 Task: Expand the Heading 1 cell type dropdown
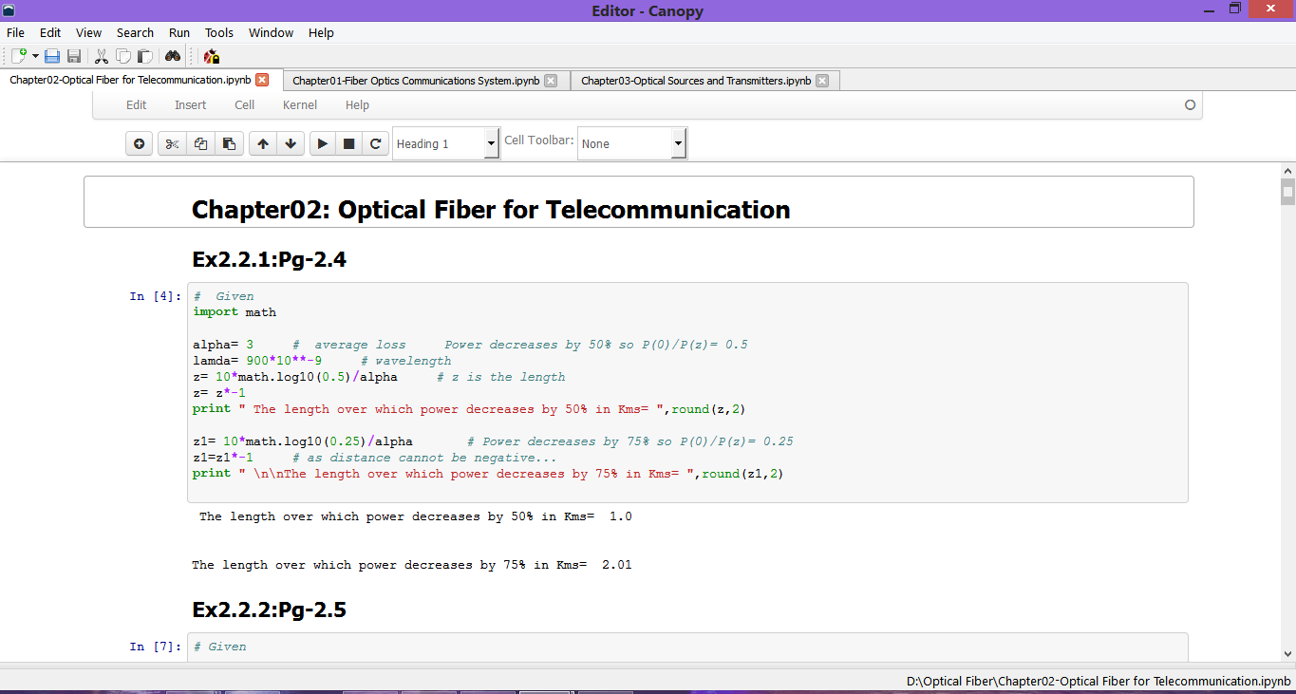click(x=491, y=144)
